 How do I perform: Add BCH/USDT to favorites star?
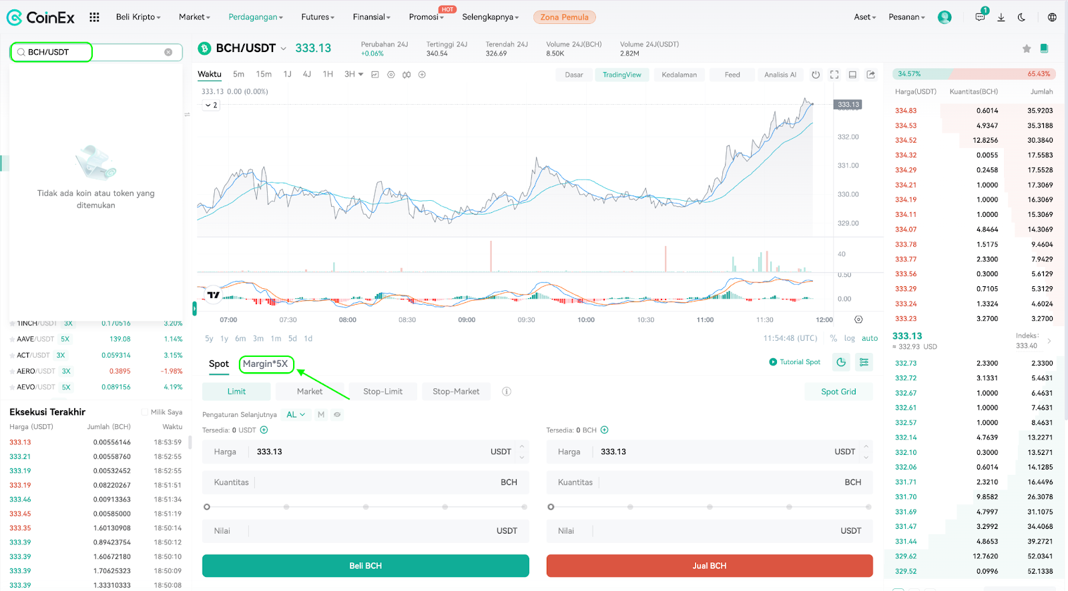(x=1027, y=49)
